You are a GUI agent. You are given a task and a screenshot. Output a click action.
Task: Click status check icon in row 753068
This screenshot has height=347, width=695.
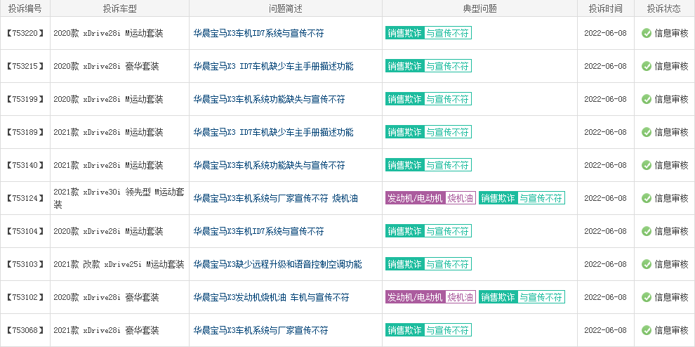(x=647, y=331)
